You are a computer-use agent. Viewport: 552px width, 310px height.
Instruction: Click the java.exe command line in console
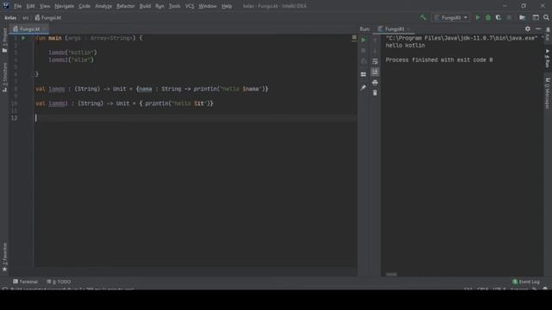pyautogui.click(x=461, y=38)
